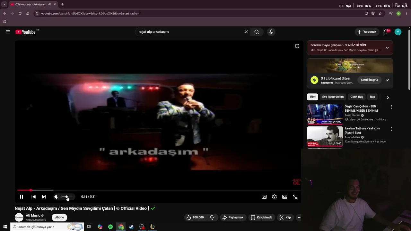Create a clip with Klip button
This screenshot has height=231, width=411.
(x=285, y=217)
